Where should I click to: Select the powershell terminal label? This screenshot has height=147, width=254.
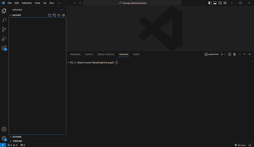[212, 54]
